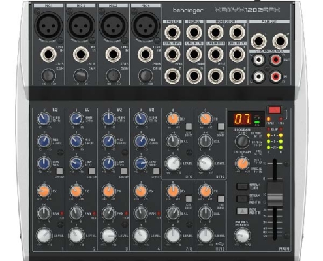Click channel 1 EQ HIGH blue knob

[x=44, y=119]
